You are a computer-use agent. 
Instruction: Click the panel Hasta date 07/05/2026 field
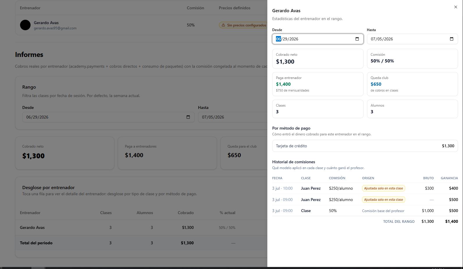(412, 39)
